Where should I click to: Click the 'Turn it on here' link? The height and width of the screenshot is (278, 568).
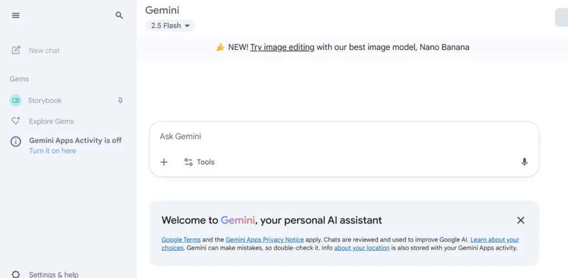click(x=53, y=151)
